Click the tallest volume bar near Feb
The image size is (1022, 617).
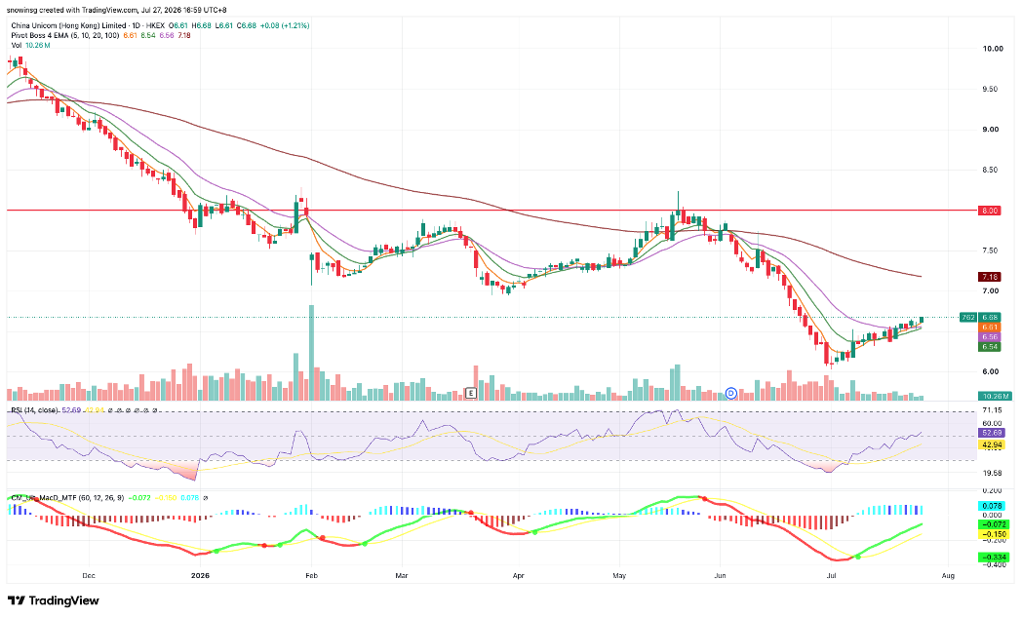click(311, 352)
